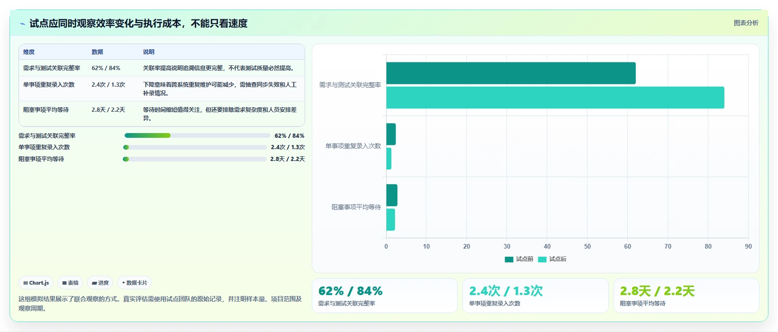Click the headline 试点应同时观察效率变化
The height and width of the screenshot is (332, 778).
138,24
